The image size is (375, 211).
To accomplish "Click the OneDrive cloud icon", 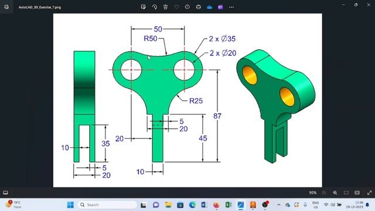I will [x=210, y=7].
